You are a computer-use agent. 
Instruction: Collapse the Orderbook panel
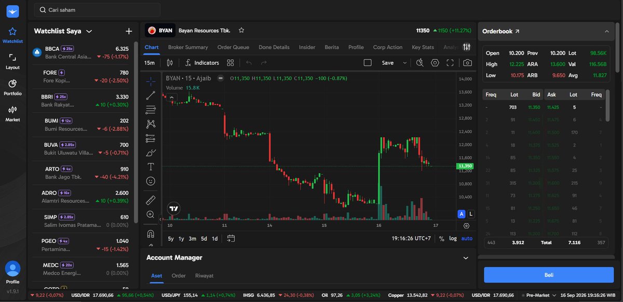(607, 31)
